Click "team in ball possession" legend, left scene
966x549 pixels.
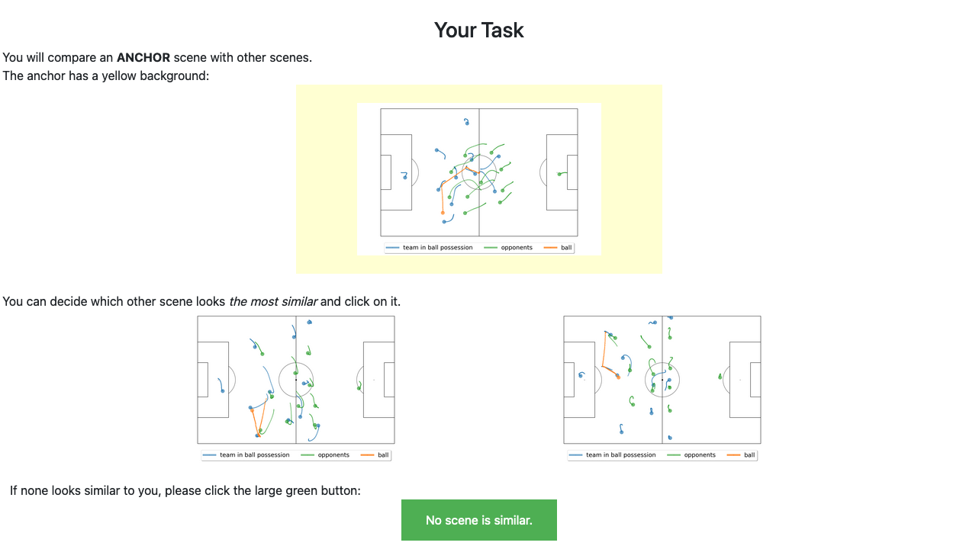point(254,455)
